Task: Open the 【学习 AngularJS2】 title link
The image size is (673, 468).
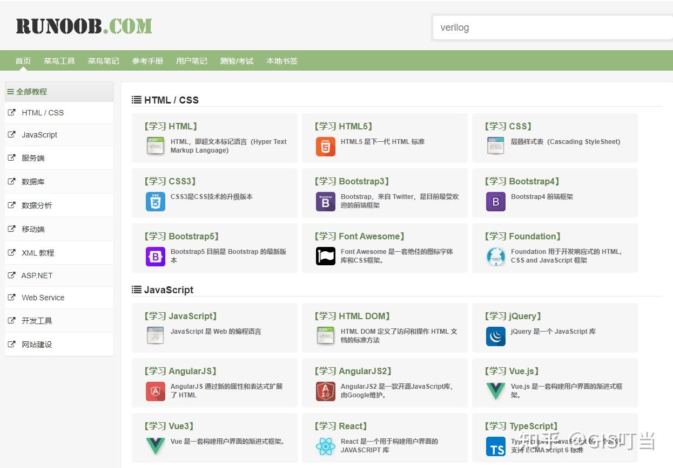Action: pos(354,371)
